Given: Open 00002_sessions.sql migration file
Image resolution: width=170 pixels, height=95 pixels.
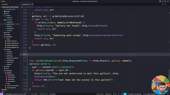Looking at the screenshot, I should 13,43.
